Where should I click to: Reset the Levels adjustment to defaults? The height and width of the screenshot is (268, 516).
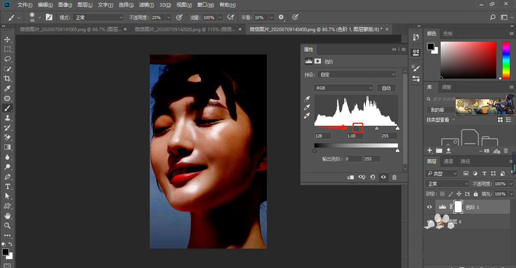373,177
